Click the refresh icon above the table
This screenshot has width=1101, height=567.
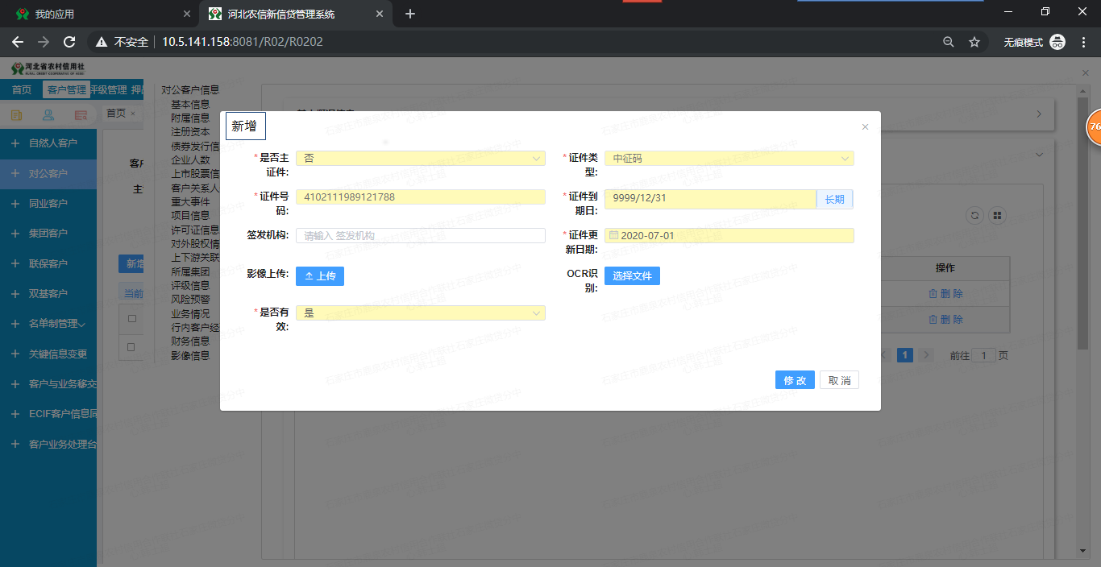(974, 216)
